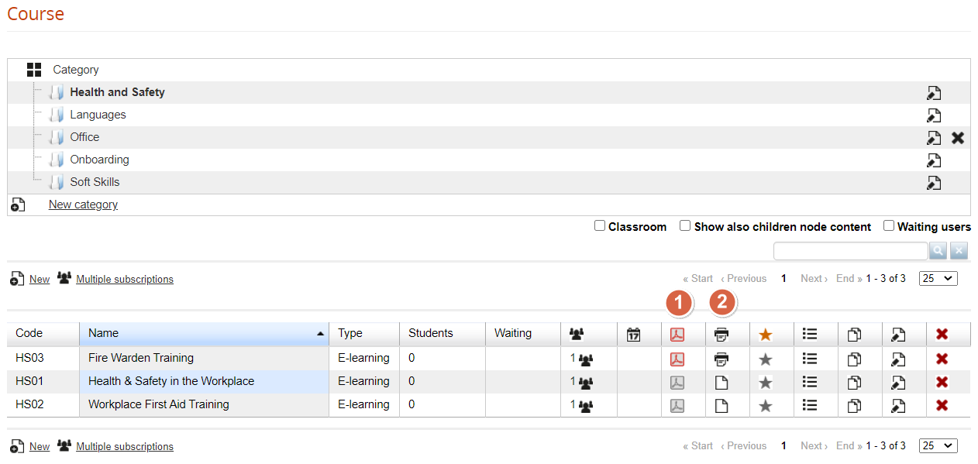Select Soft Skills category in tree

point(95,182)
